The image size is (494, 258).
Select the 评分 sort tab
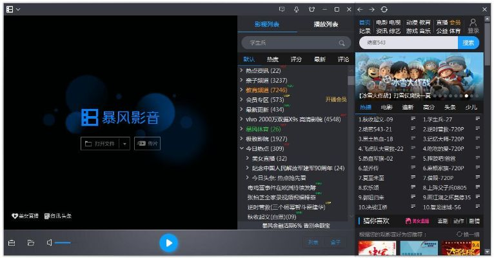[x=296, y=59]
